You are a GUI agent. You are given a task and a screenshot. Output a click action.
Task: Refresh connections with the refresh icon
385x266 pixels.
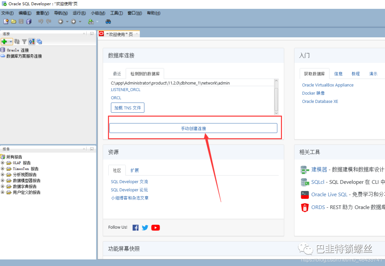pos(17,42)
